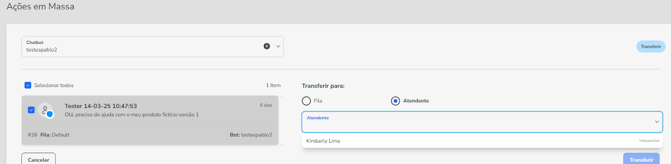This screenshot has height=164, width=671.
Task: Open the Chatbot testespablo2 select field
Action: click(x=153, y=46)
